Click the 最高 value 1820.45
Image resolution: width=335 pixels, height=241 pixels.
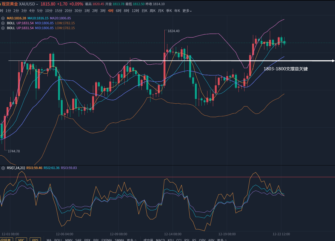[98, 4]
